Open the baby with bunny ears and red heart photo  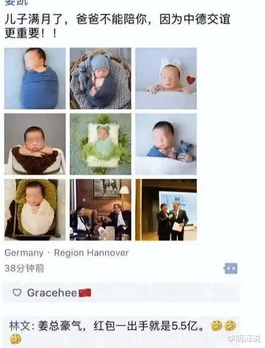coord(166,78)
